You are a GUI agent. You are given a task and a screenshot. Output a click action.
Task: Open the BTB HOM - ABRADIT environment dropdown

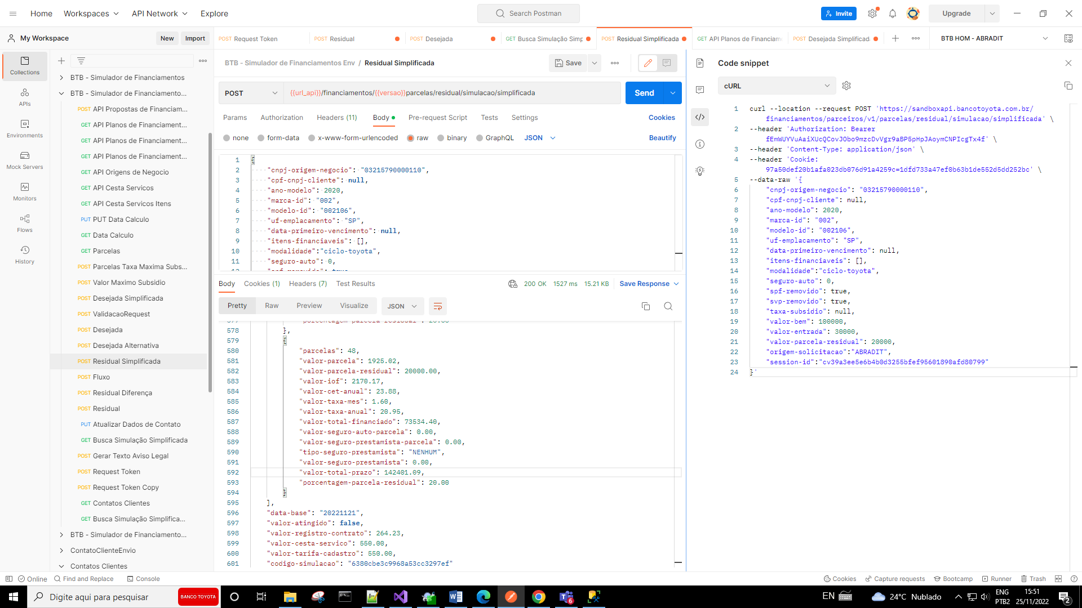pyautogui.click(x=994, y=38)
